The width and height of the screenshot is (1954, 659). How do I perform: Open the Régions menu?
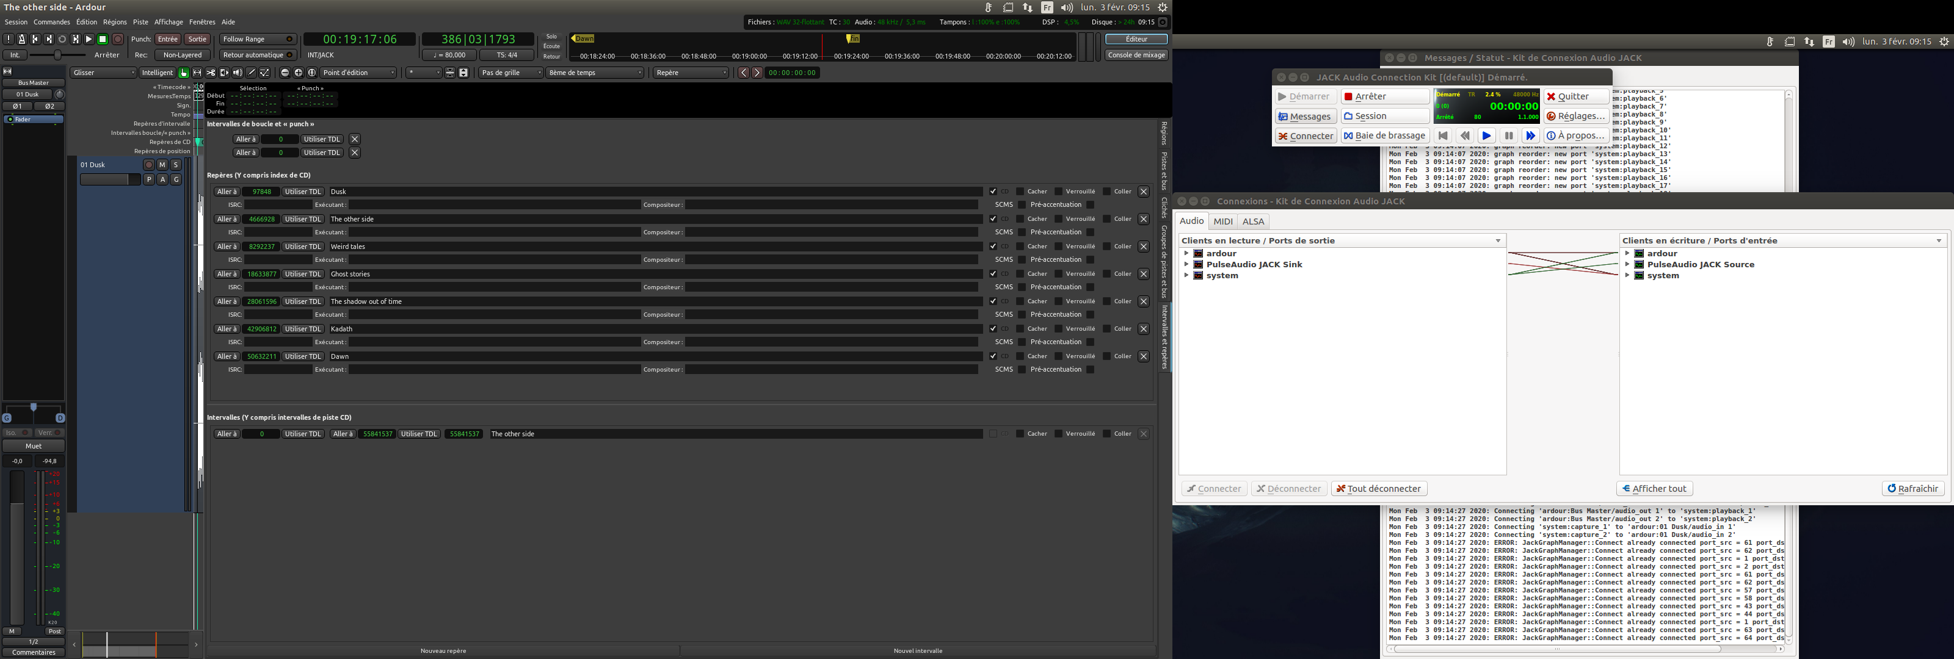(115, 22)
